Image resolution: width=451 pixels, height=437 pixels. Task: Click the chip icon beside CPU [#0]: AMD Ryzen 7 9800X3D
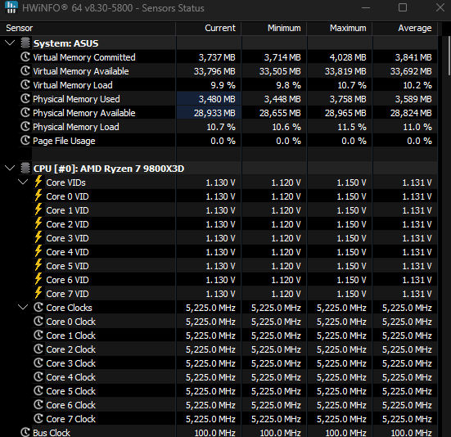(x=25, y=169)
